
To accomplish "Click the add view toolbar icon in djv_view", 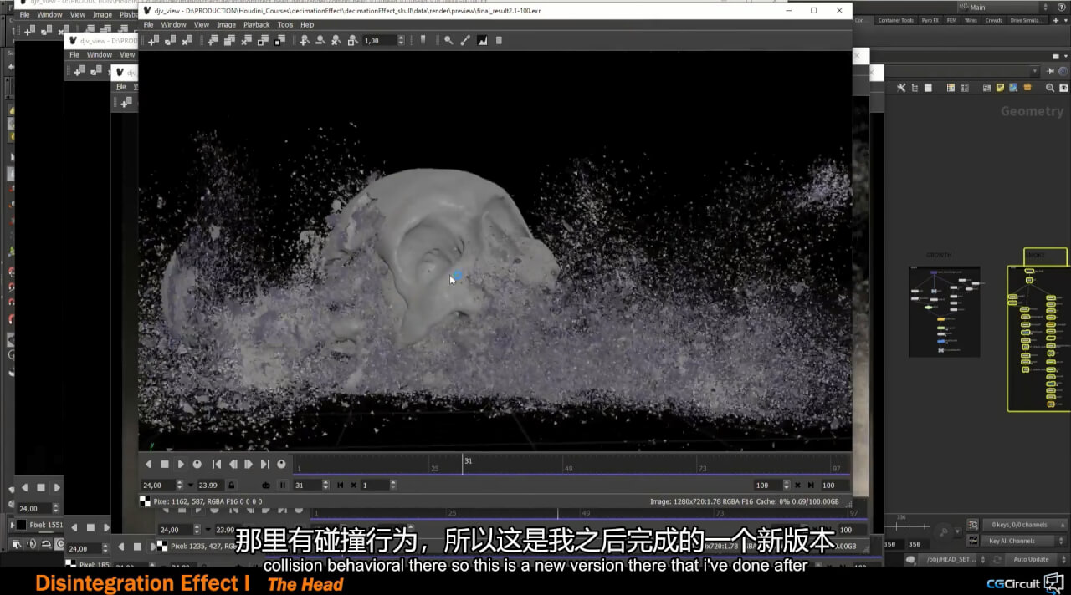I will [x=213, y=40].
